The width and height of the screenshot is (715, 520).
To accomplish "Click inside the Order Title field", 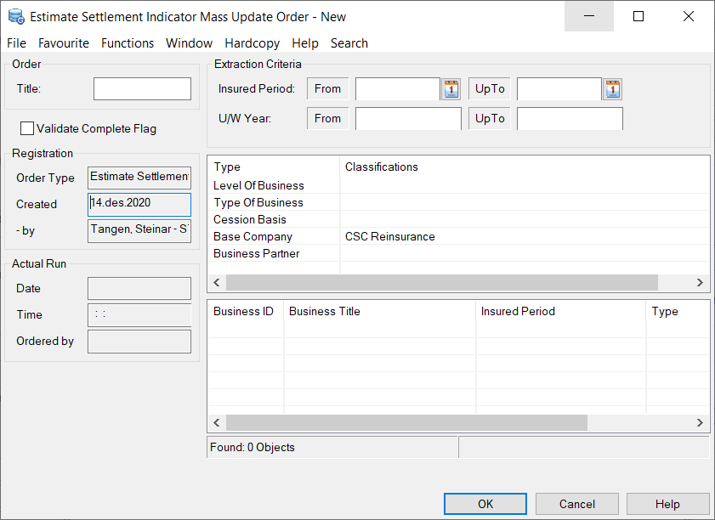I will coord(142,88).
